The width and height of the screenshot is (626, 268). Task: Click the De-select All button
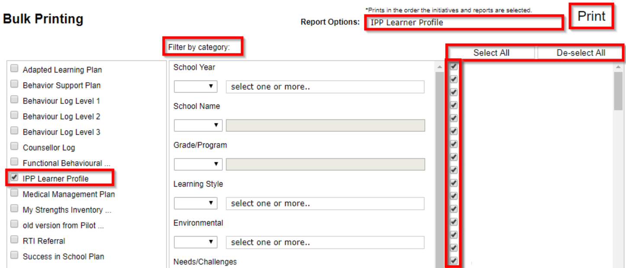click(581, 53)
